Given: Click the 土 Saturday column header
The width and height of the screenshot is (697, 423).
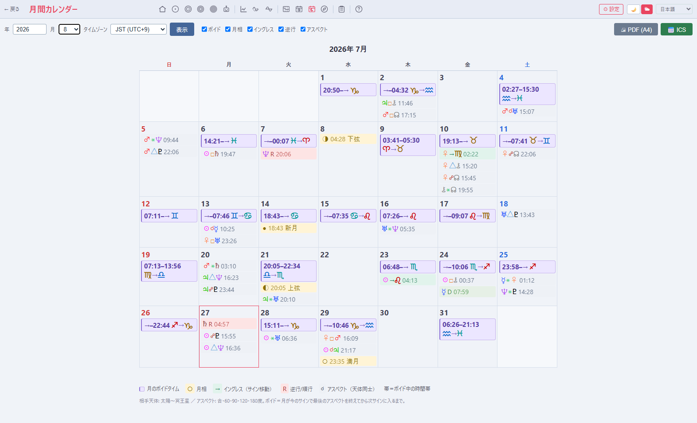Looking at the screenshot, I should (527, 65).
